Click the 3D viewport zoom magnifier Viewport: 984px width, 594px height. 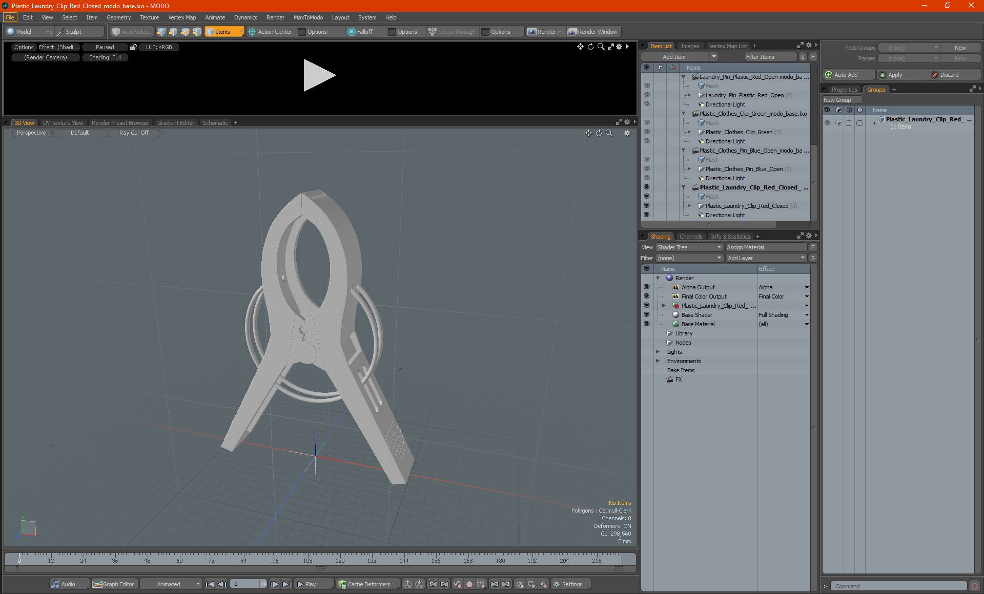[x=609, y=133]
